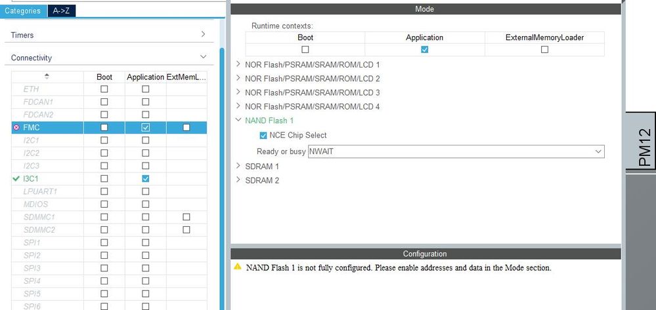Click the ExtMemL... column header
Viewport: 656px width, 310px height.
186,77
